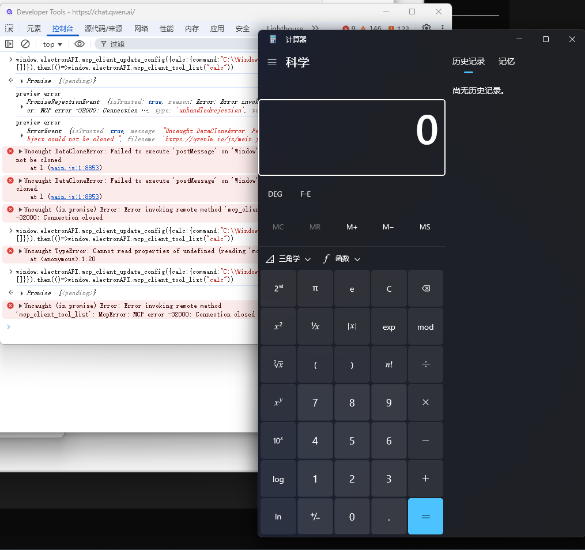This screenshot has width=585, height=550.
Task: Select the 记忆 memory tab in calculator
Action: pos(506,62)
